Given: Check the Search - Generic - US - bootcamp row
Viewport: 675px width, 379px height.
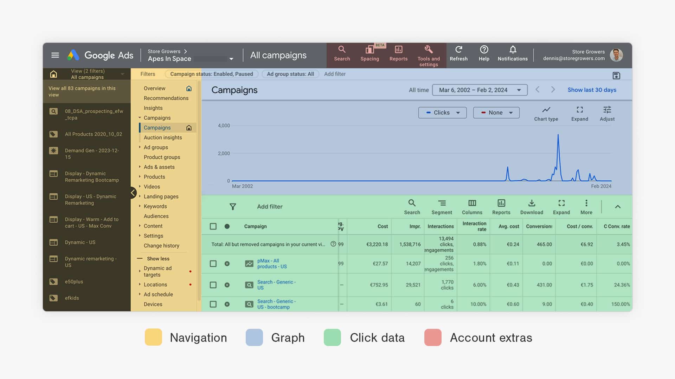Looking at the screenshot, I should tap(213, 304).
